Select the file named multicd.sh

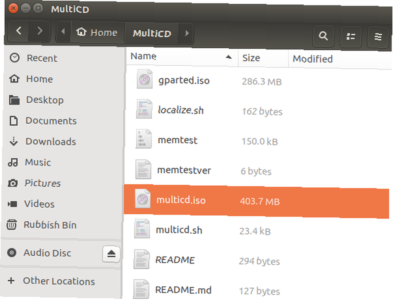179,230
